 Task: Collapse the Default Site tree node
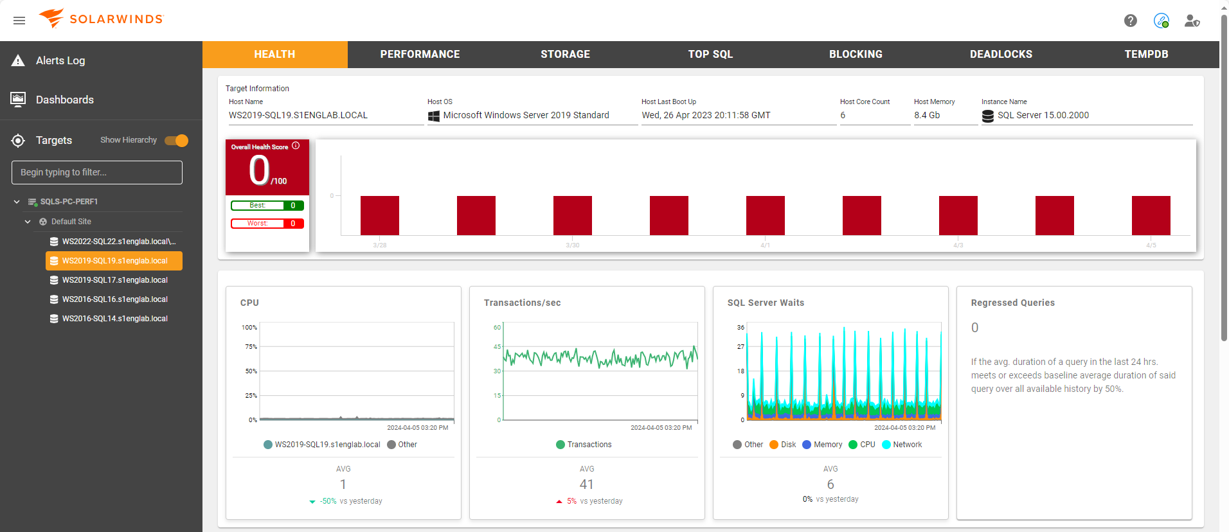tap(28, 222)
